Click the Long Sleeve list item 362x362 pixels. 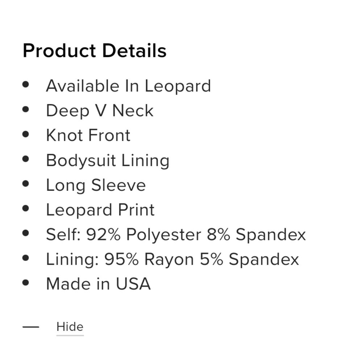click(x=96, y=185)
